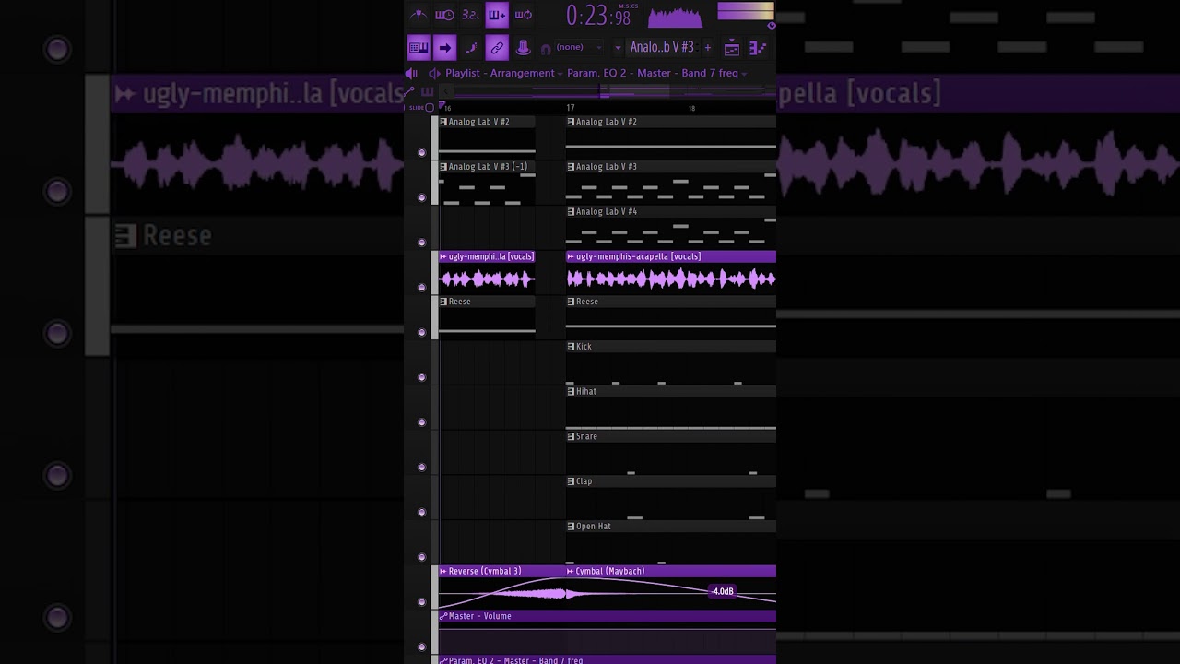Mute the Open Hat track

click(x=422, y=557)
